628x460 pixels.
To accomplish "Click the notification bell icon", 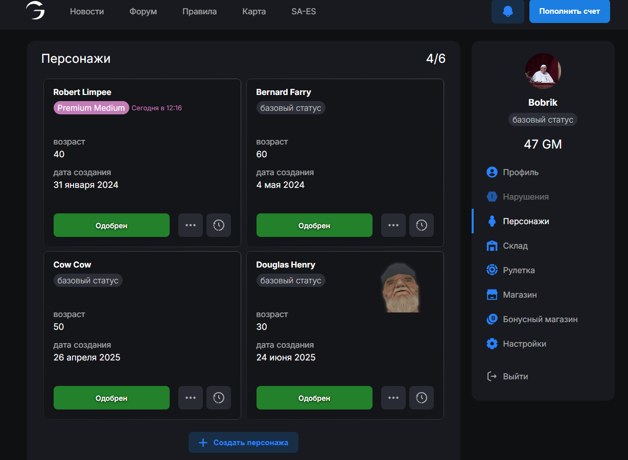I will [507, 11].
